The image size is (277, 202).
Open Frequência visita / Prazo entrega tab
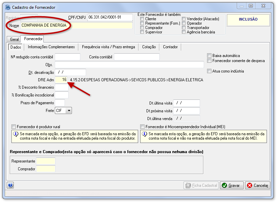tap(109, 47)
